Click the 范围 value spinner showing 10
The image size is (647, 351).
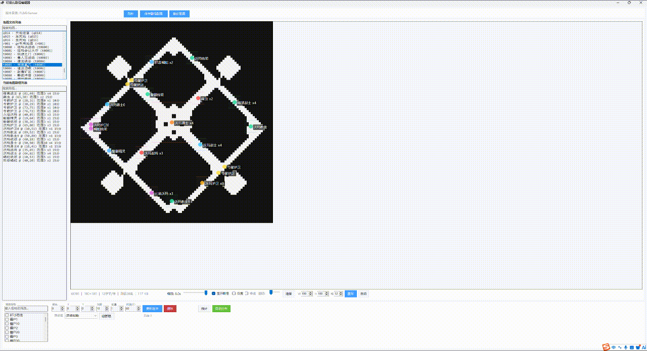[x=102, y=309]
